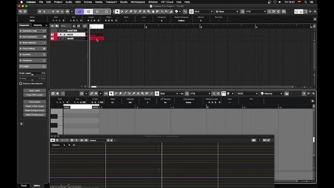Expand Note Expression inspector section

point(32,37)
